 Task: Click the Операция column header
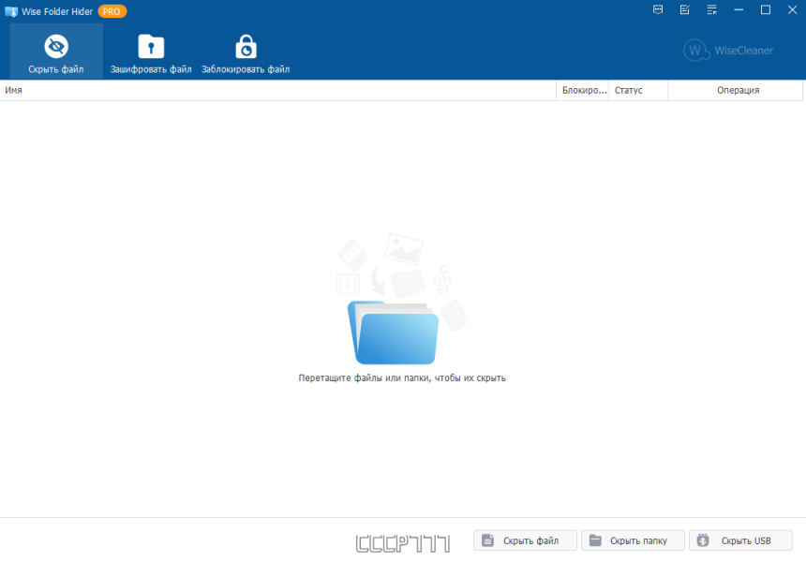[736, 91]
